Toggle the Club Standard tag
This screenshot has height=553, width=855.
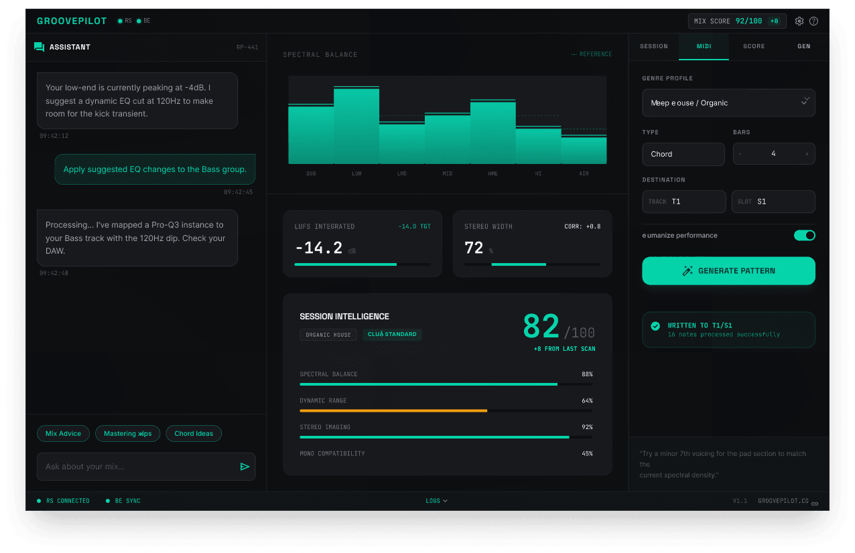[392, 334]
